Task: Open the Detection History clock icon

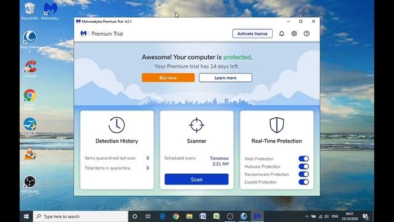Action: [x=116, y=125]
